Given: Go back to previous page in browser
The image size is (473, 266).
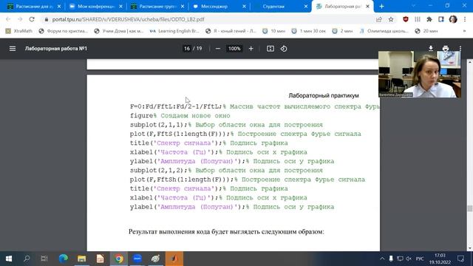Looking at the screenshot, I should click(x=8, y=19).
